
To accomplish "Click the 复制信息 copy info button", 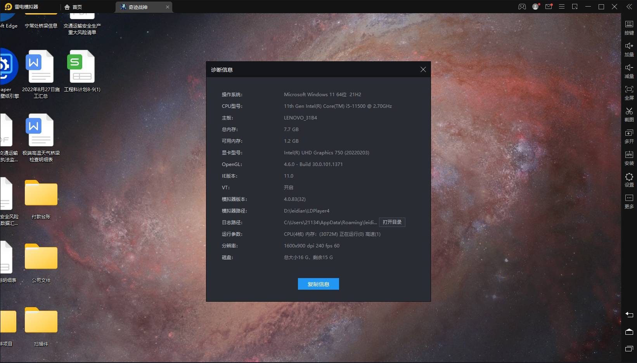I will [318, 284].
